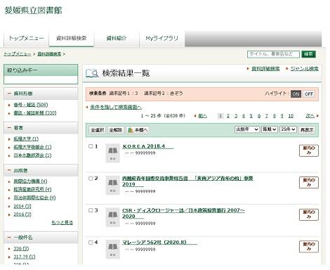This screenshot has width=330, height=270.
Task: Click the 再表示 button
Action: (307, 130)
